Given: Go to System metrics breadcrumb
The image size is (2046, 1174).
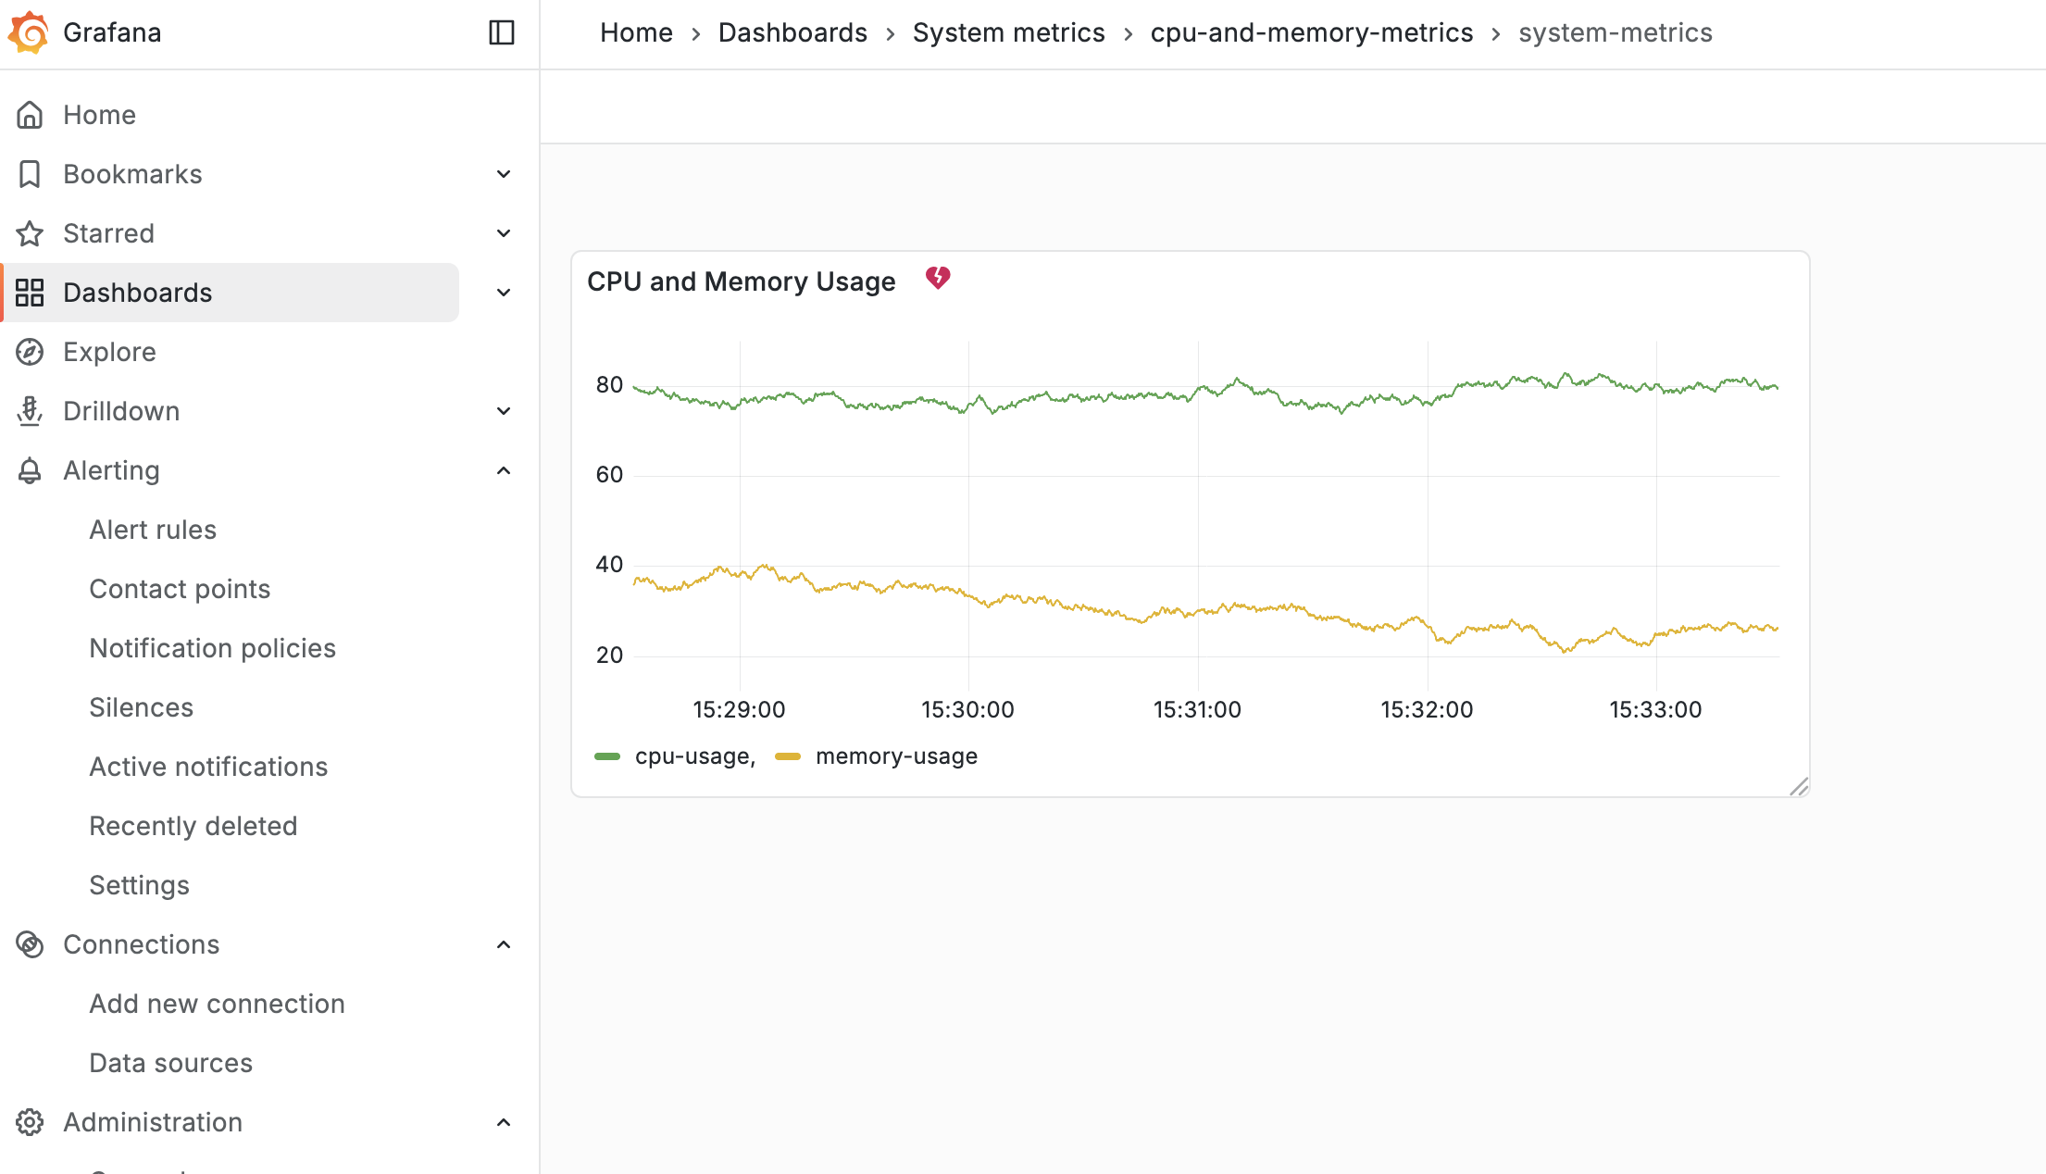Looking at the screenshot, I should tap(1008, 32).
